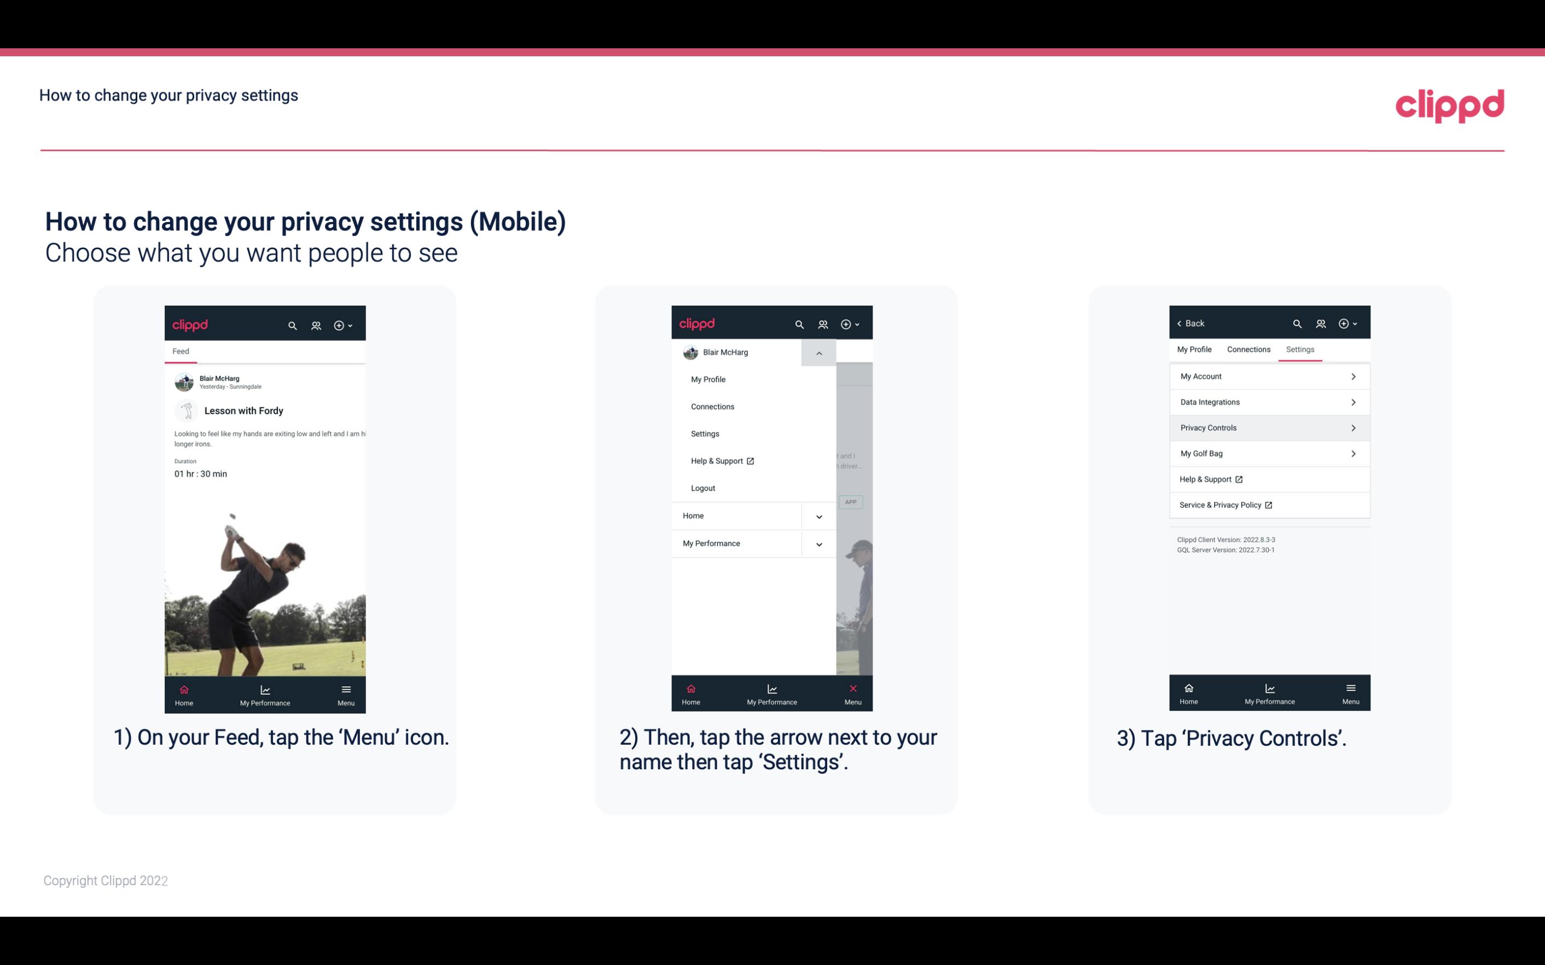Tap the Data Integrations row in settings
Screen dimensions: 1545x965
(1268, 401)
